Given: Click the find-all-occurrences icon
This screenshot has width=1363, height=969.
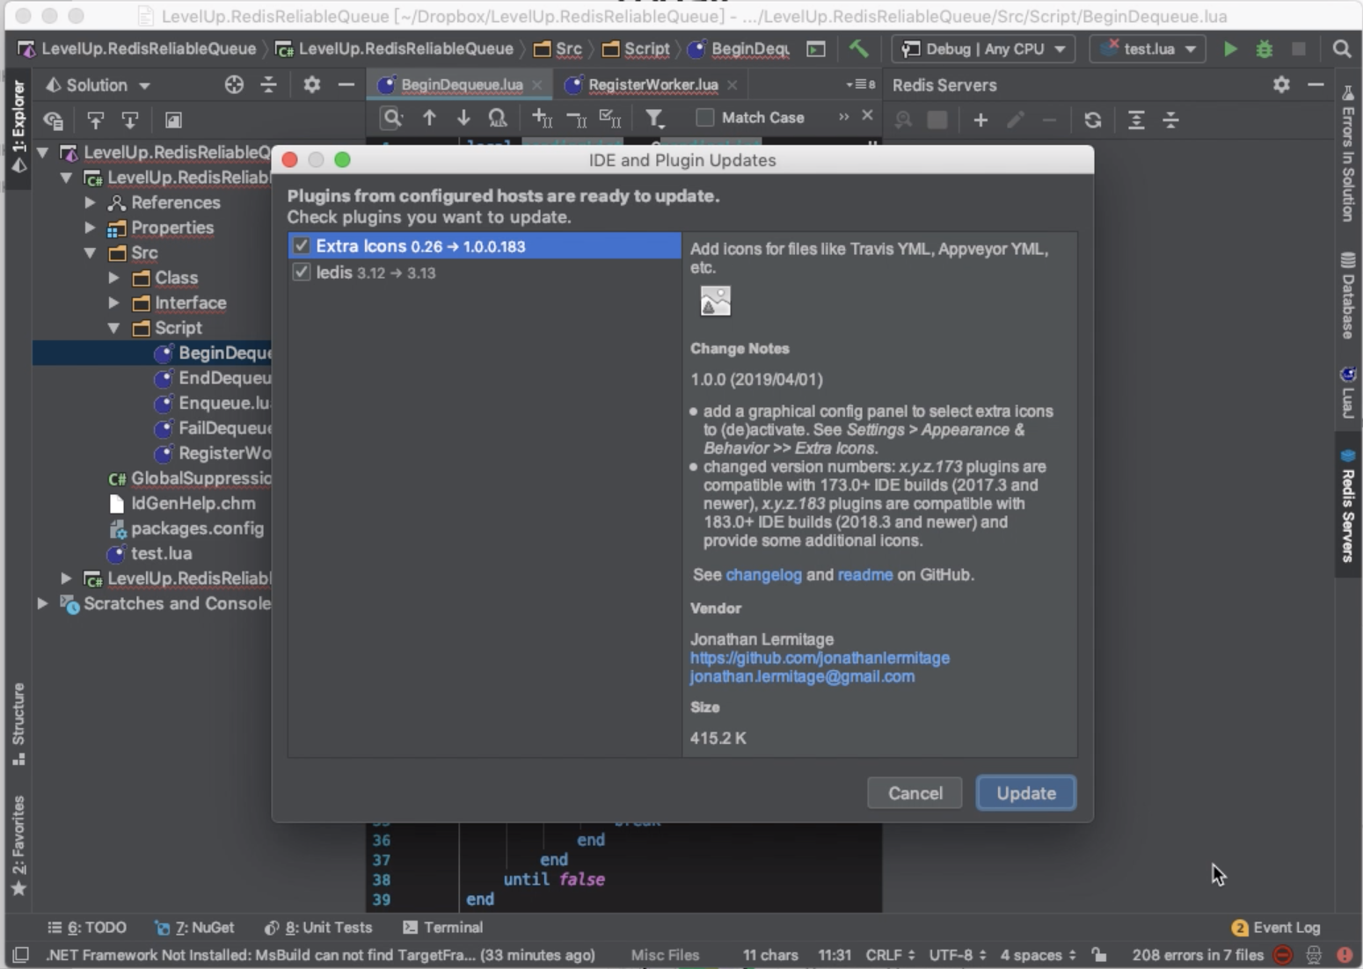Looking at the screenshot, I should tap(498, 118).
